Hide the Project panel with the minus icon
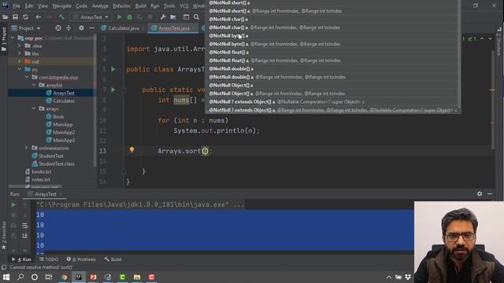 click(x=91, y=28)
